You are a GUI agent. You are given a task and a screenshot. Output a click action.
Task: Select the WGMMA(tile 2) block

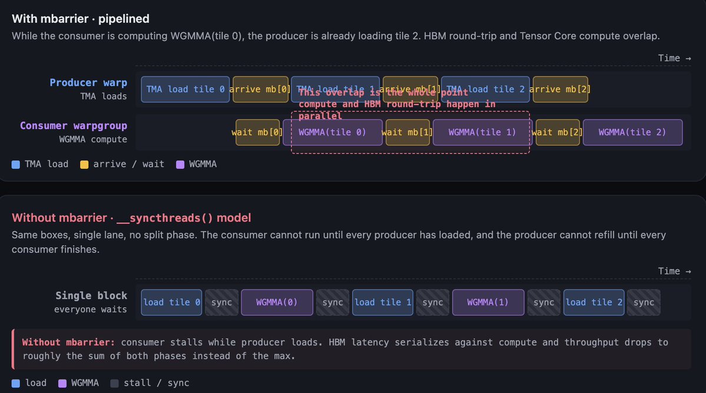632,133
